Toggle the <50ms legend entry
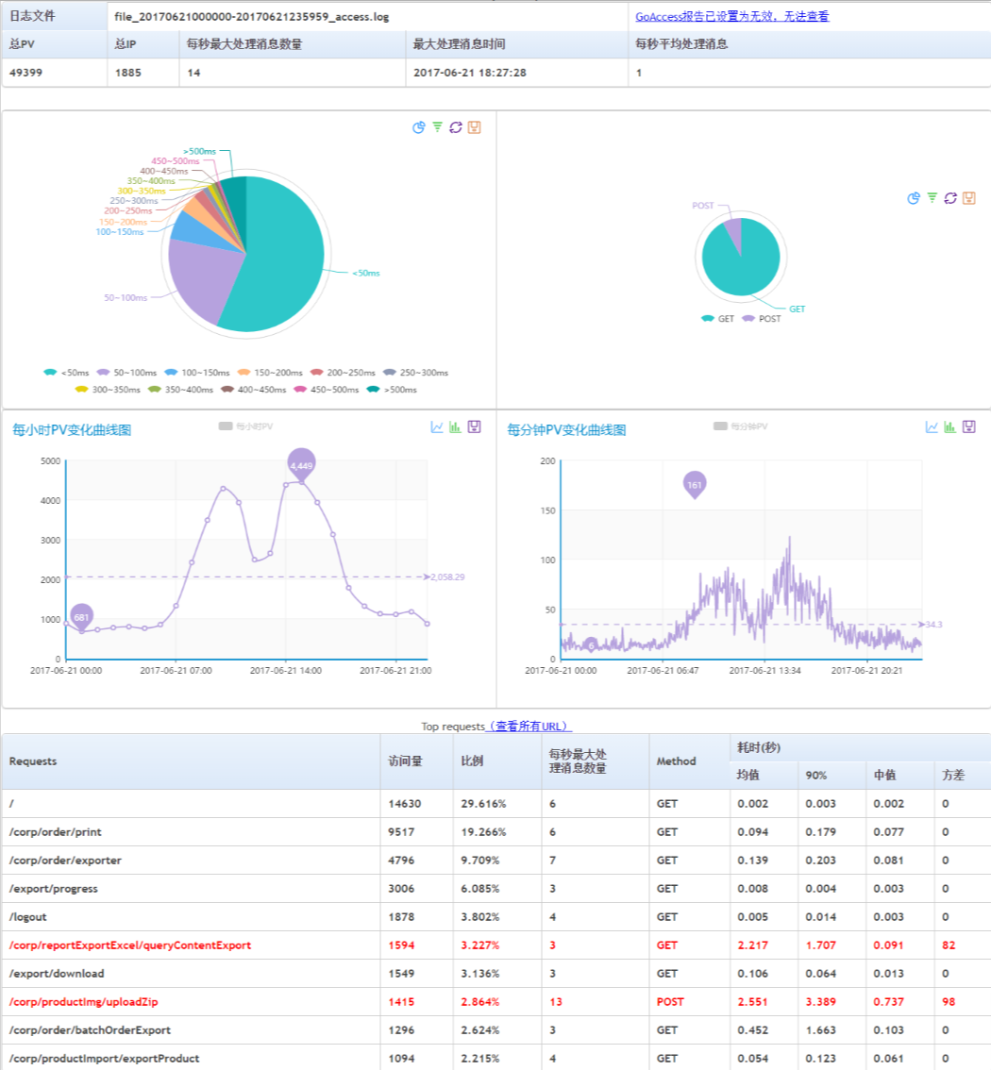The width and height of the screenshot is (991, 1070). (x=66, y=373)
